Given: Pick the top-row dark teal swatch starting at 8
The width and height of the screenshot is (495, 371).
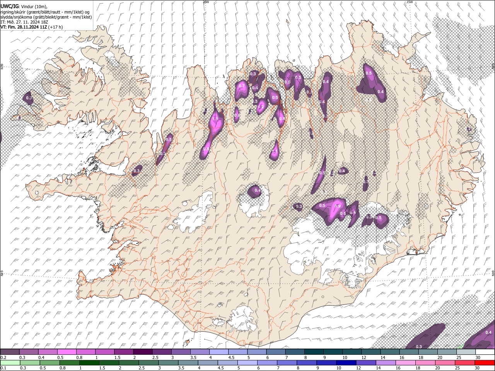Looking at the screenshot, I should (x=314, y=352).
